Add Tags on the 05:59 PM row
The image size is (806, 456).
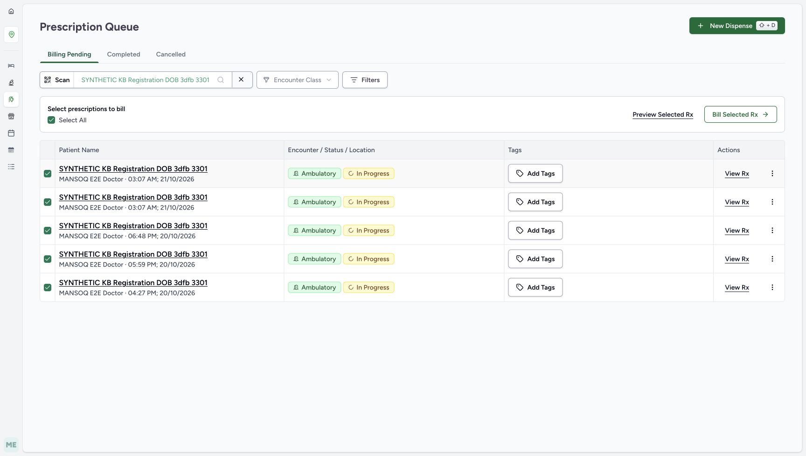535,259
